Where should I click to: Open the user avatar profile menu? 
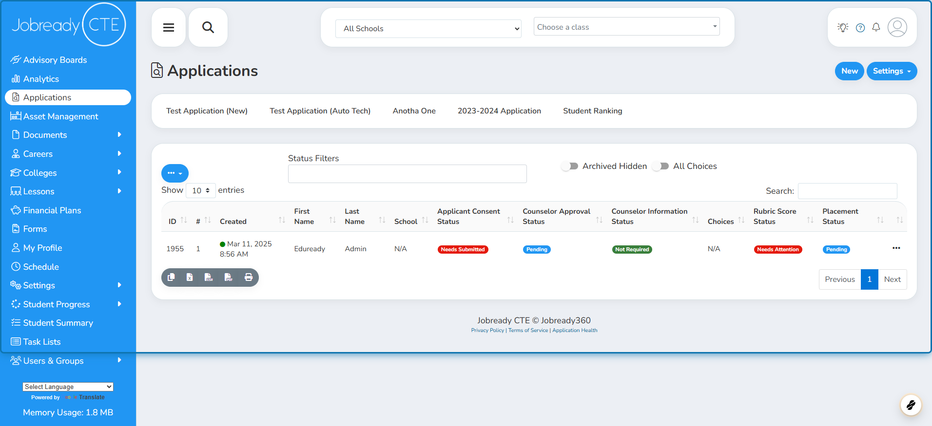coord(897,27)
